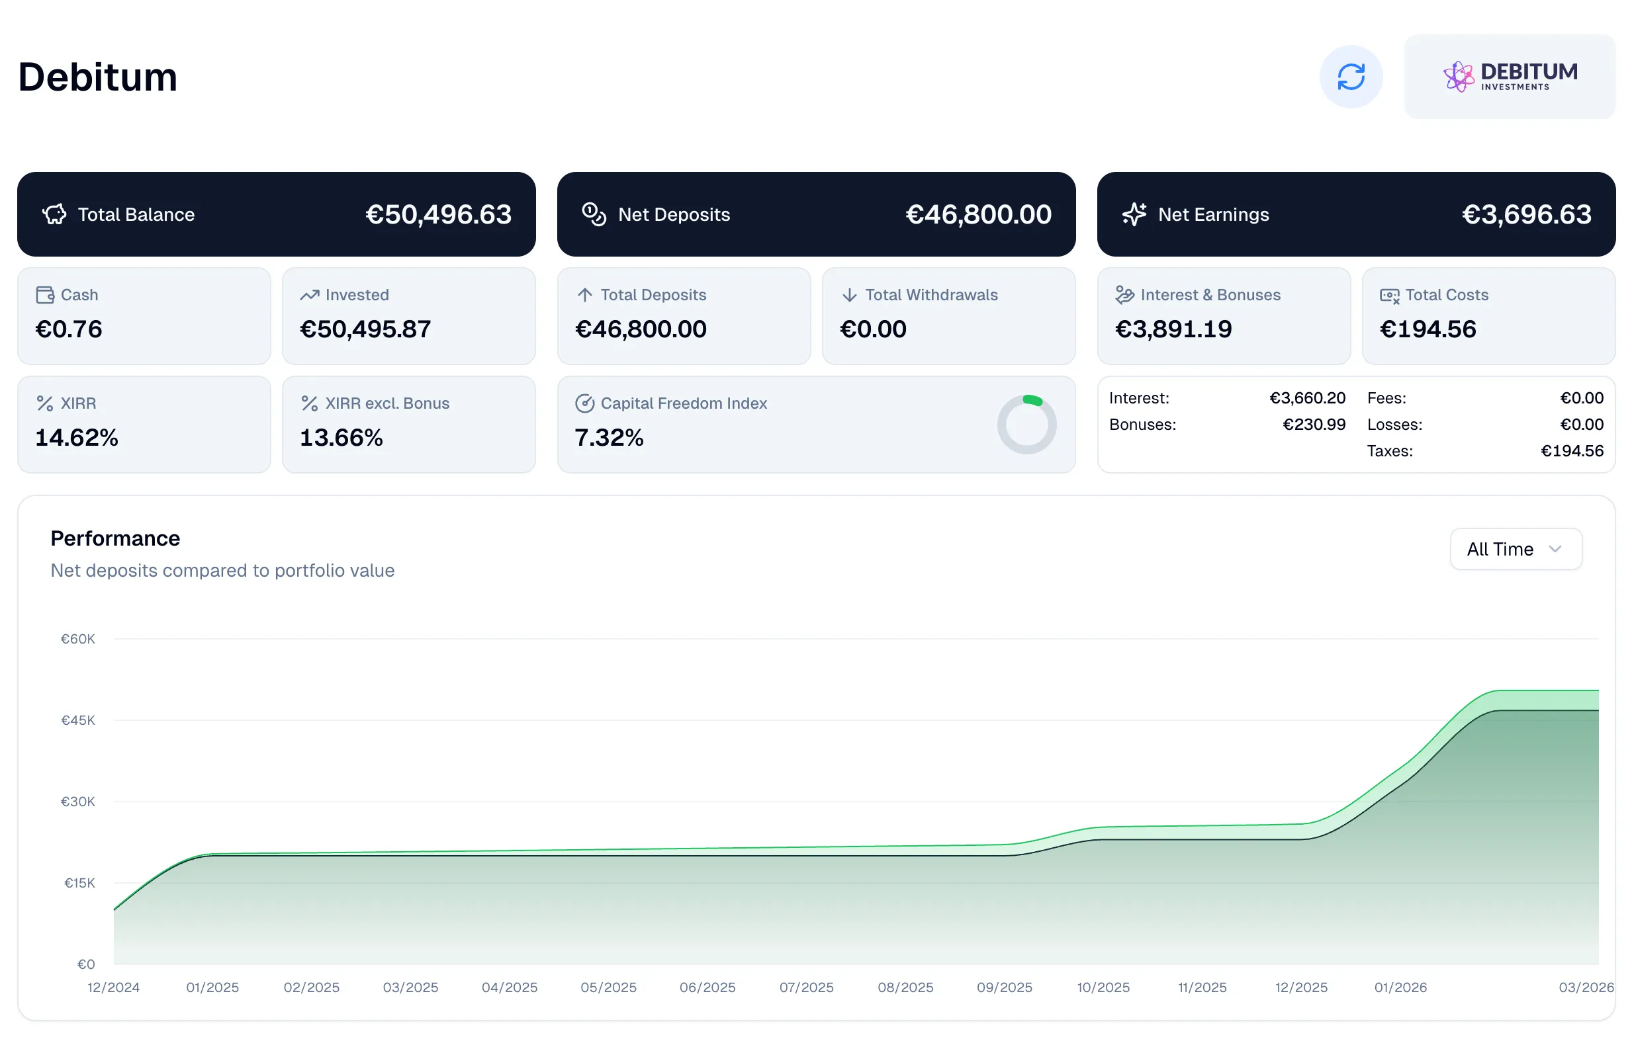Select the Total Balance summary card
The image size is (1632, 1041).
click(278, 214)
